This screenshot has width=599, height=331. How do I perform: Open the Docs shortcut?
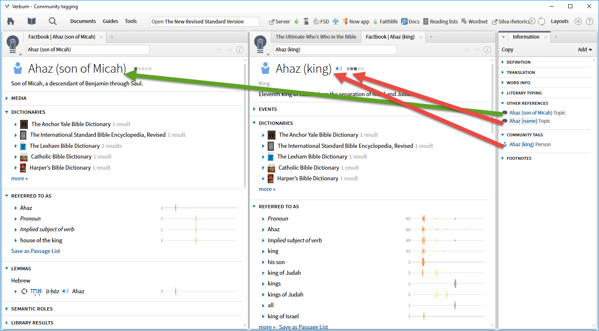pos(410,22)
